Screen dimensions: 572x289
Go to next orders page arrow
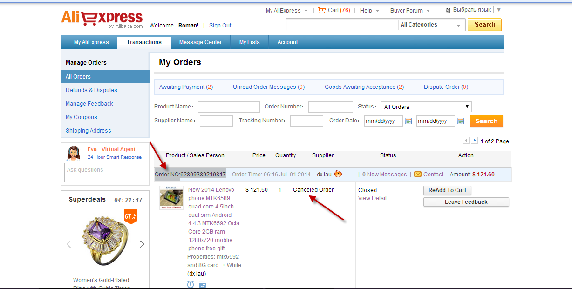[x=474, y=141]
